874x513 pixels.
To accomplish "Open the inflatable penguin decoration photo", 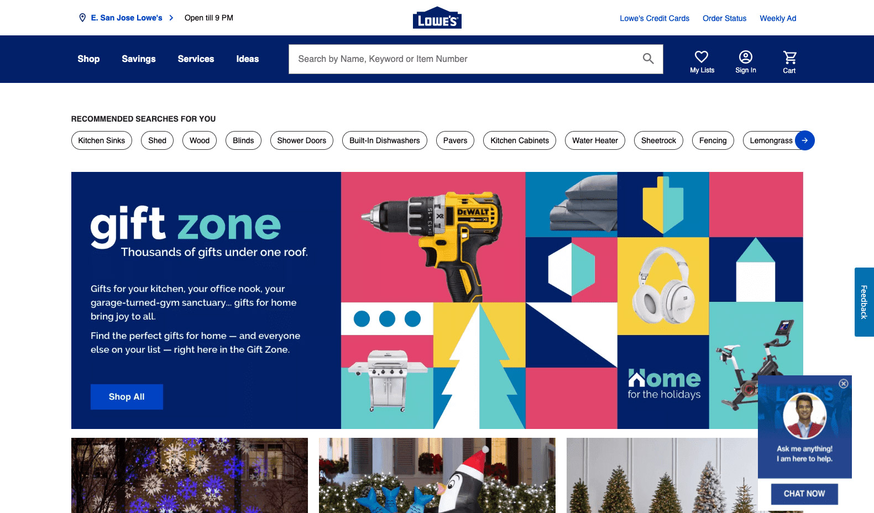I will click(x=437, y=475).
